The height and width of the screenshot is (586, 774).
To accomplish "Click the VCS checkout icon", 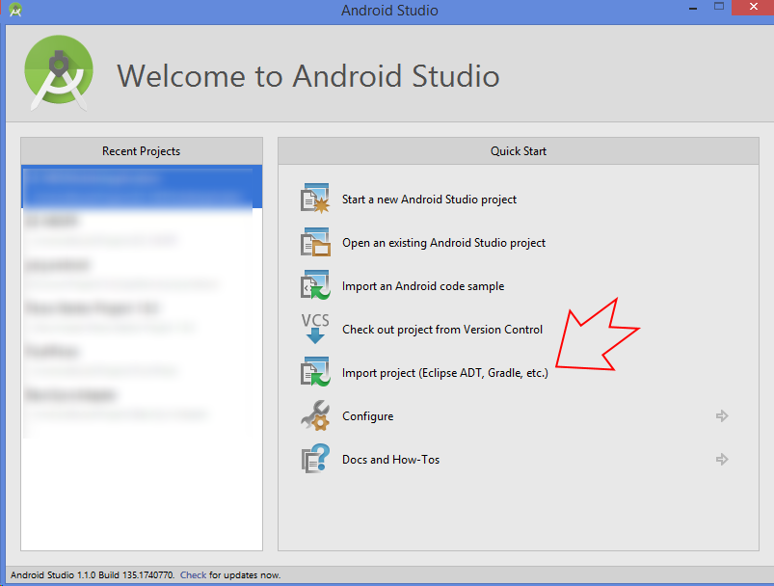I will (314, 328).
